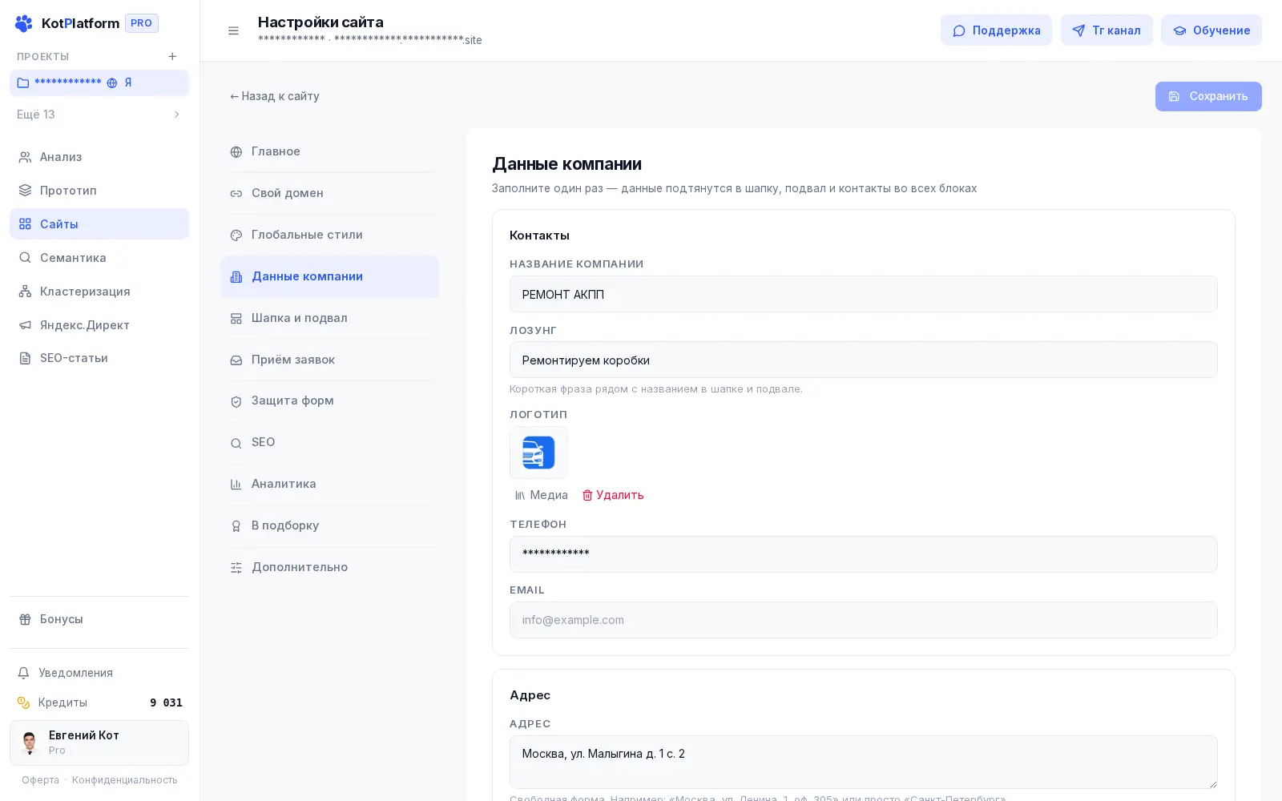
Task: Click the Главное globe icon
Action: [236, 152]
